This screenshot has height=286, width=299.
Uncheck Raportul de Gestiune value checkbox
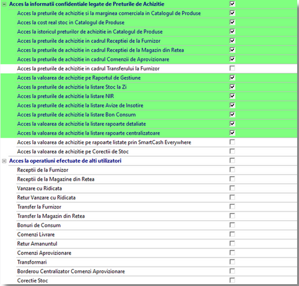pyautogui.click(x=232, y=78)
